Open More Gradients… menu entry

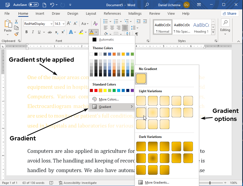click(x=157, y=183)
